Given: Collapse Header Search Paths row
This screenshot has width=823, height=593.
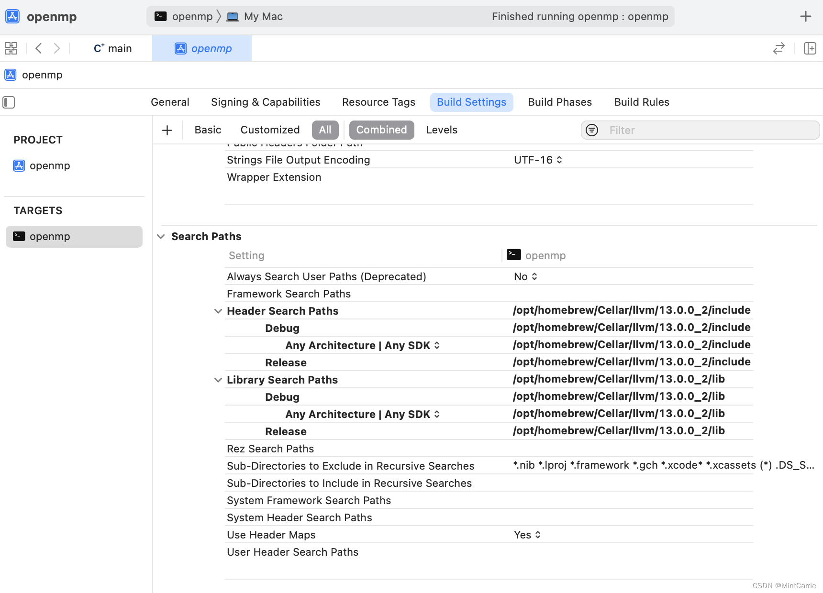Looking at the screenshot, I should pyautogui.click(x=218, y=311).
